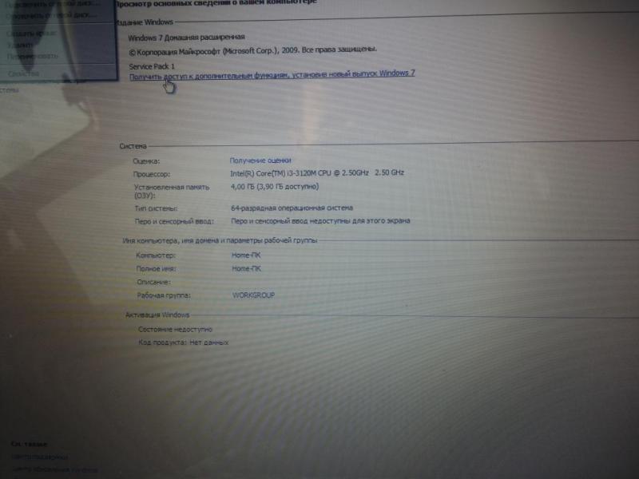Click the 'Windows 7 Домашняя расширенная' edition text

(x=187, y=38)
